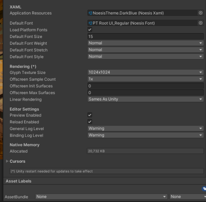Disable the Preview Enabled checkbox

click(x=90, y=115)
